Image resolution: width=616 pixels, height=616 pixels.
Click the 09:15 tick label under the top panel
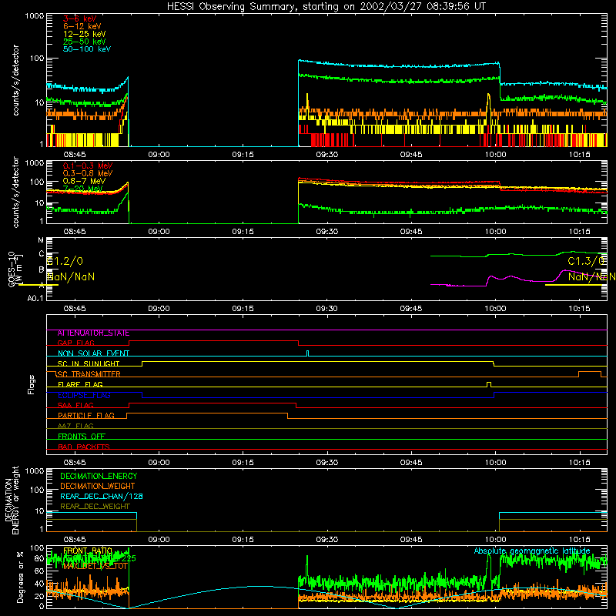pyautogui.click(x=243, y=155)
